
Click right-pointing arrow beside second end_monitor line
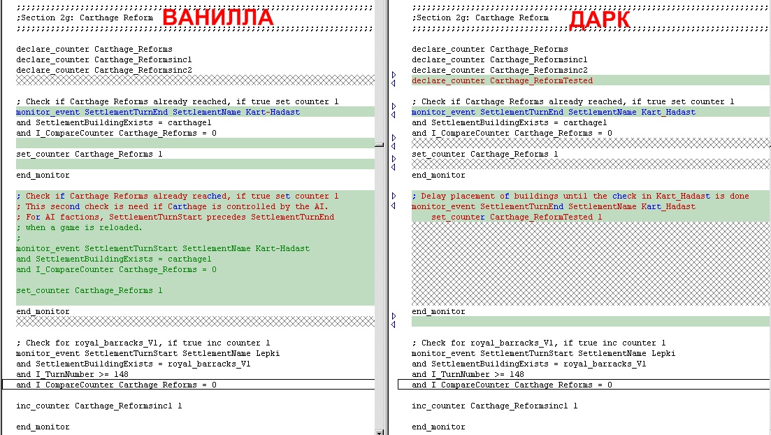tap(394, 316)
